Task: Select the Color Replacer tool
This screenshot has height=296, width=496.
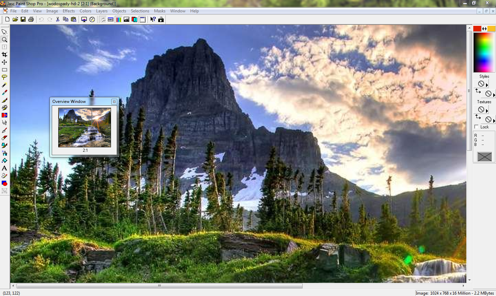Action: [x=4, y=115]
